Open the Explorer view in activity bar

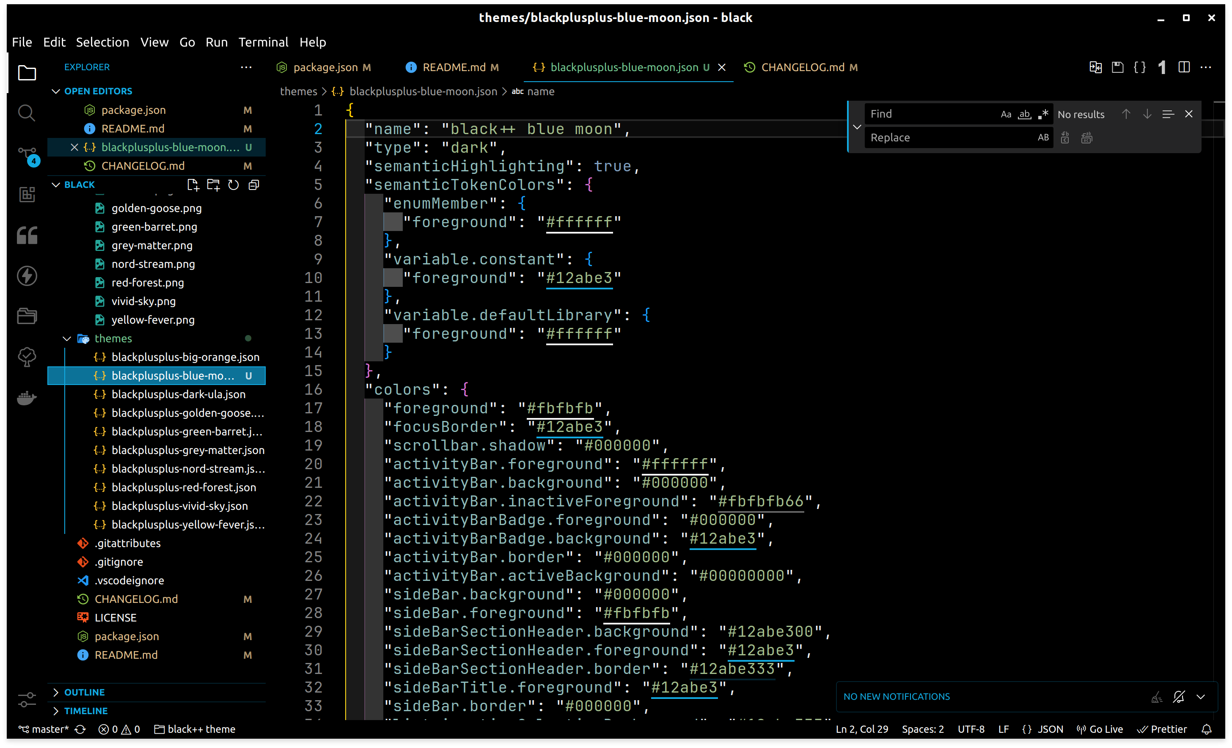[x=27, y=73]
